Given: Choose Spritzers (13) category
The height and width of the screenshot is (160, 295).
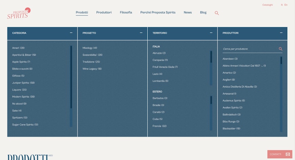Looking at the screenshot, I should pyautogui.click(x=20, y=118).
